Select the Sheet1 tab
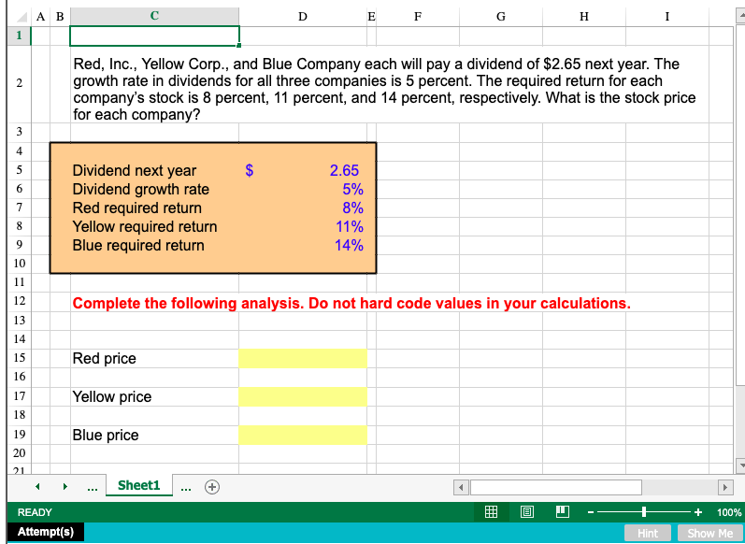 (x=138, y=485)
